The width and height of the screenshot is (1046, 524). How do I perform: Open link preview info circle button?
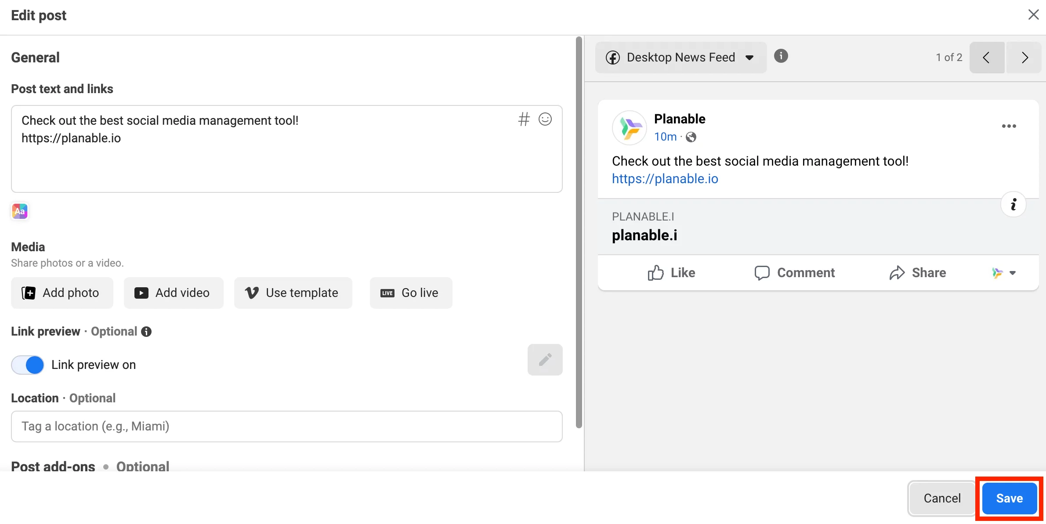point(1013,205)
